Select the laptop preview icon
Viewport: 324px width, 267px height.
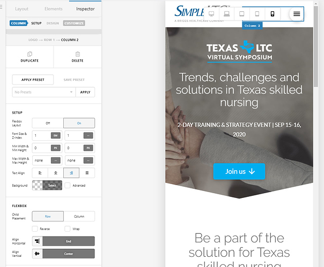tap(227, 14)
